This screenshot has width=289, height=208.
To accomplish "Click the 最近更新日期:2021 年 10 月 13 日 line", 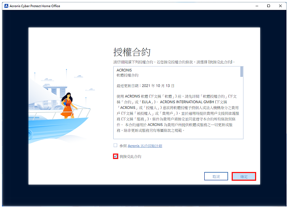I will click(x=145, y=86).
